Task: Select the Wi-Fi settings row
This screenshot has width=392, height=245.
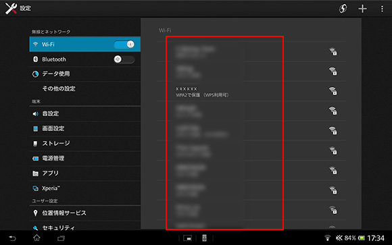Action: click(84, 44)
